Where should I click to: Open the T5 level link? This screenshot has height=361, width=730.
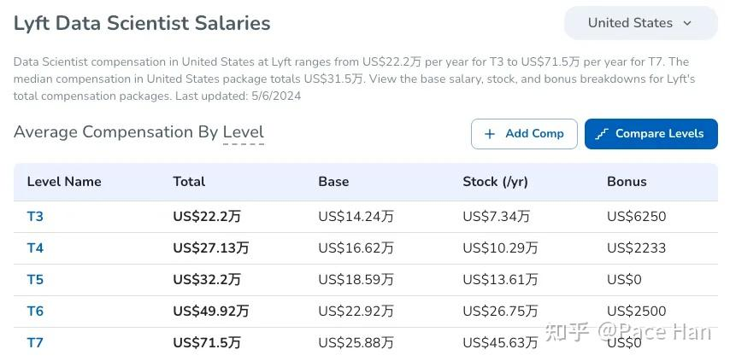pos(35,280)
